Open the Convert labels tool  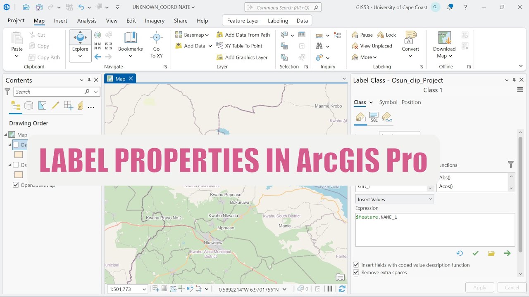pos(410,45)
